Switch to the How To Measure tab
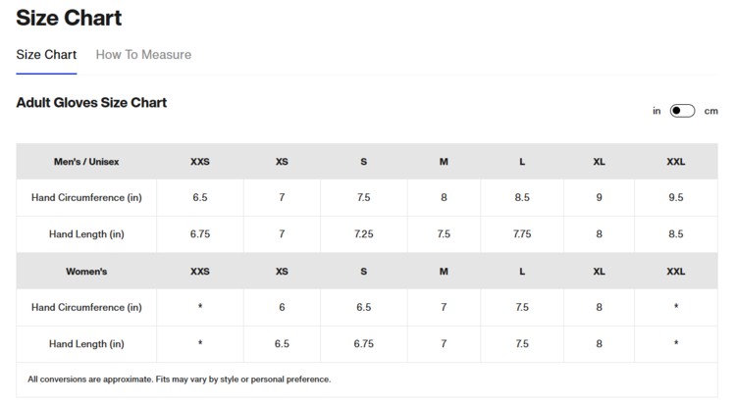This screenshot has width=736, height=405. 143,55
